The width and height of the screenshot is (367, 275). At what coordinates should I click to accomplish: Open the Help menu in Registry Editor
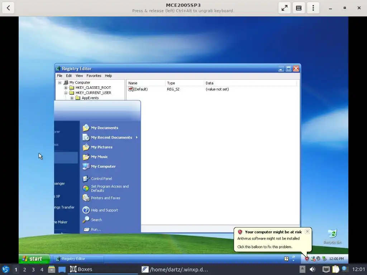coord(108,76)
